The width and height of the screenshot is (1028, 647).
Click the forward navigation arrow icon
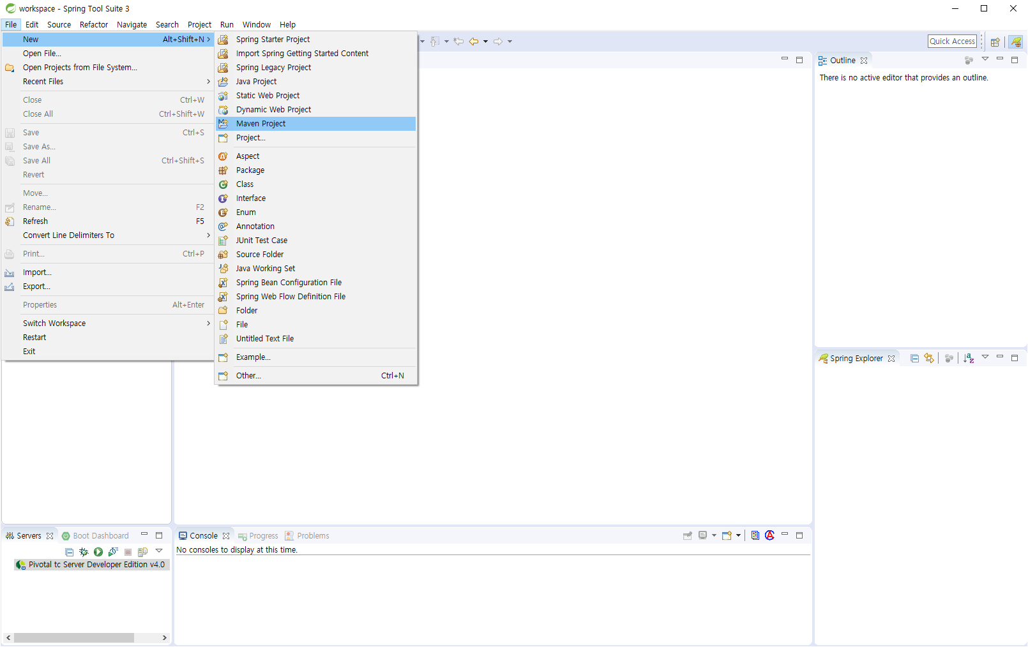click(x=498, y=41)
